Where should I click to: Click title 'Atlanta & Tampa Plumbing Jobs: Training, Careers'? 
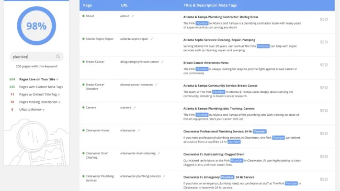pos(219,109)
